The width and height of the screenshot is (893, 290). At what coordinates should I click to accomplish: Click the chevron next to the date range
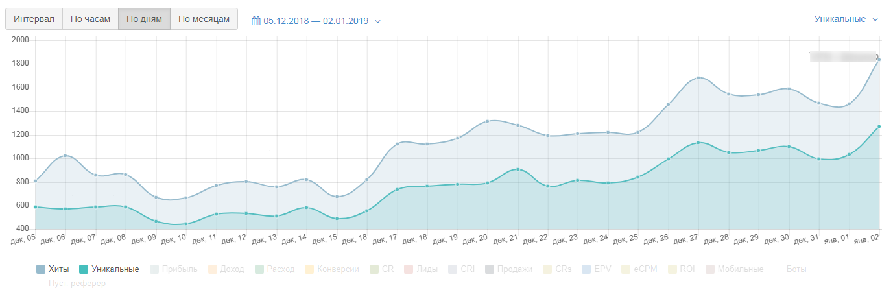point(378,21)
